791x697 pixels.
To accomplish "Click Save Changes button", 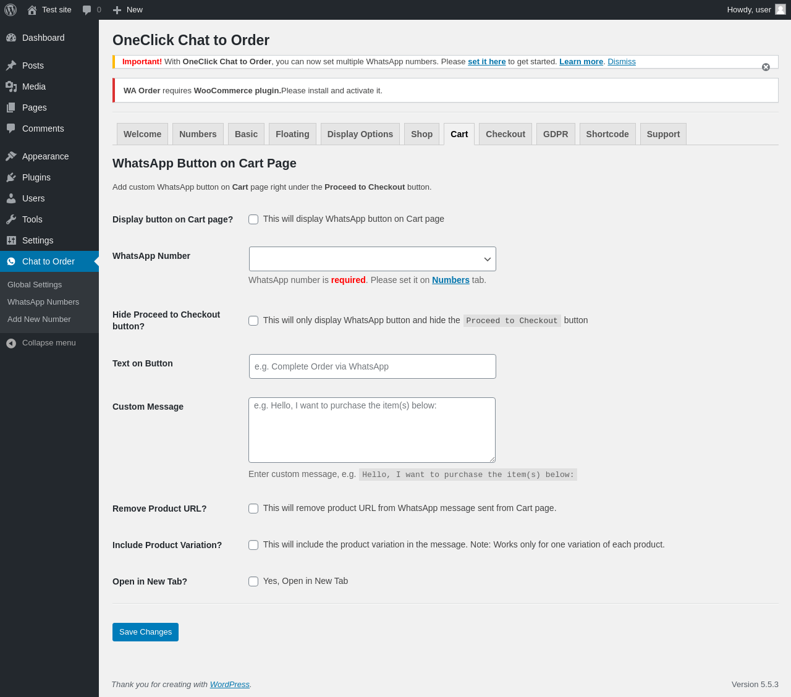I will click(145, 632).
